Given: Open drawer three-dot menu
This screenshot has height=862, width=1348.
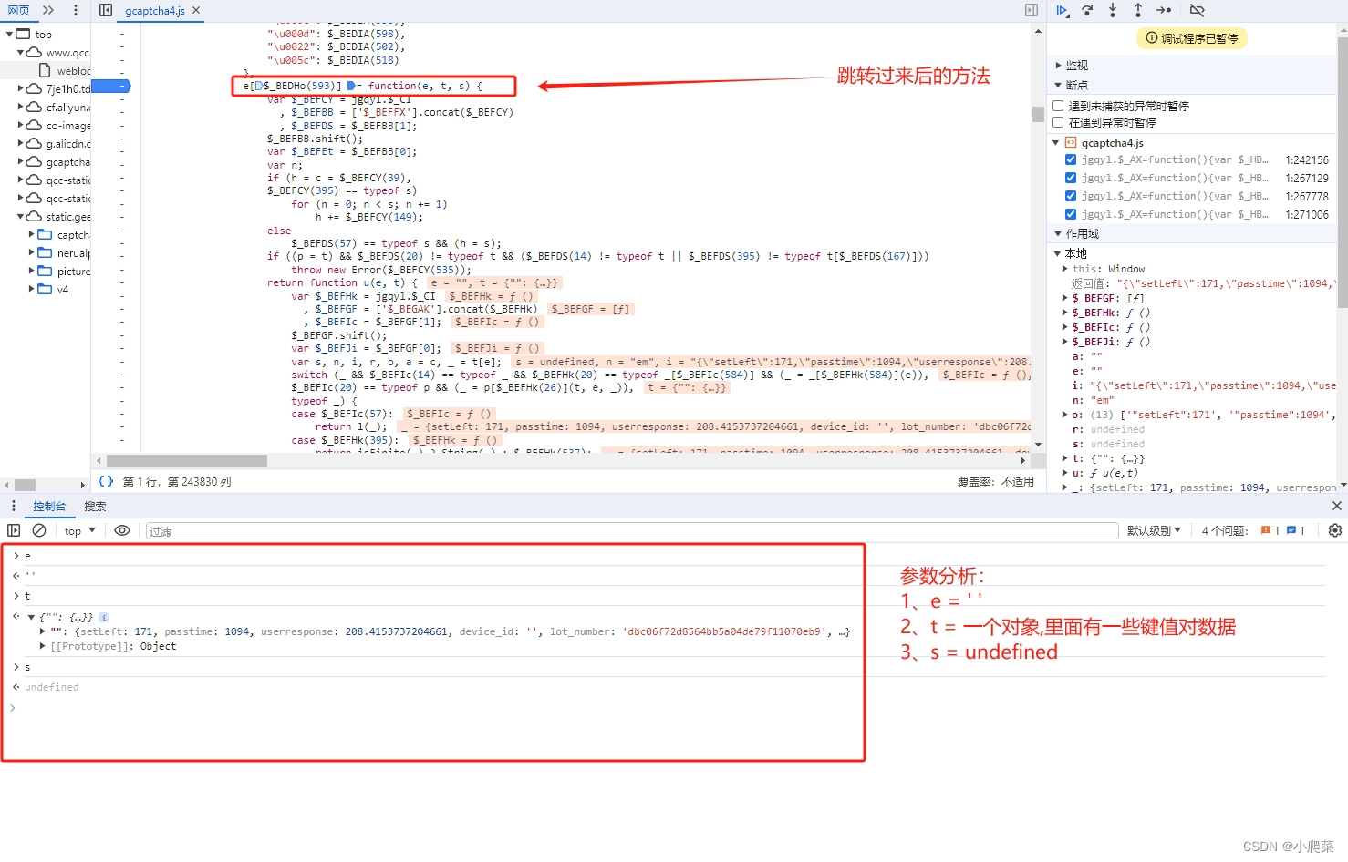Looking at the screenshot, I should 13,506.
